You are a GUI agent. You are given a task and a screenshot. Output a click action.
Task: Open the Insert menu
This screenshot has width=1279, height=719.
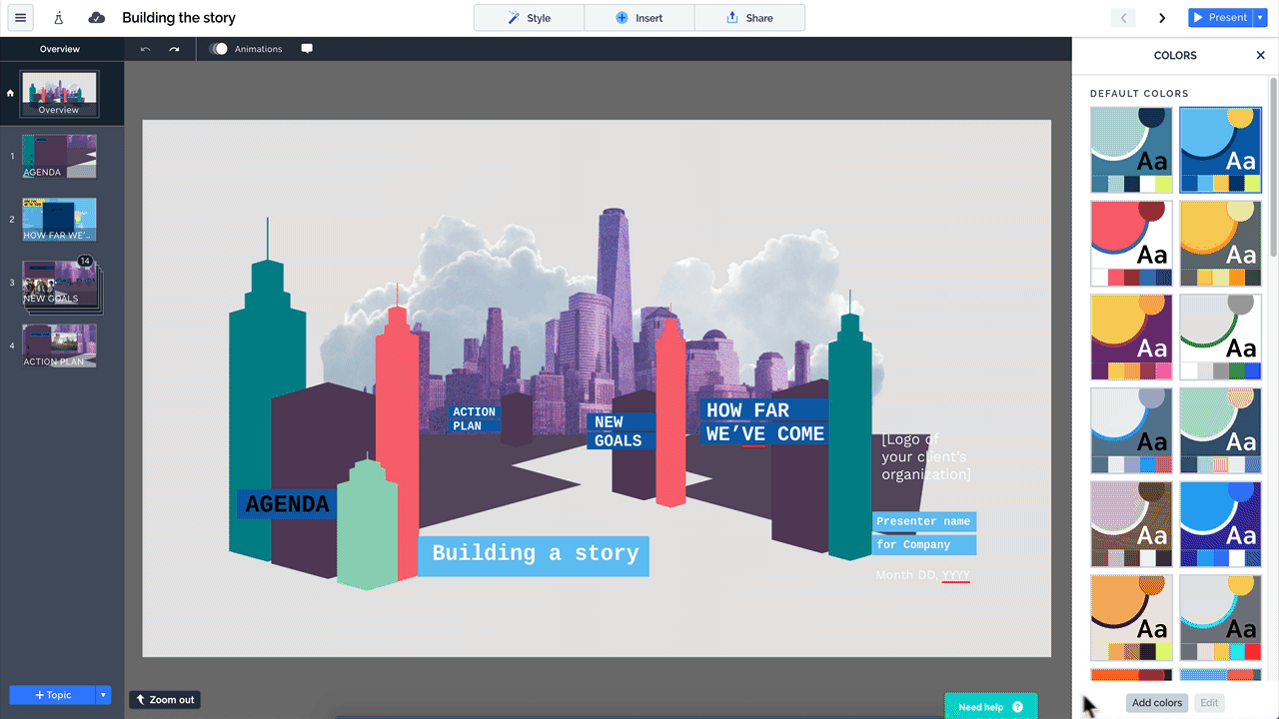639,18
